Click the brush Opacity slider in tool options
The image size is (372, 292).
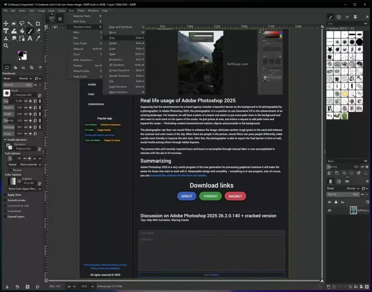18,85
